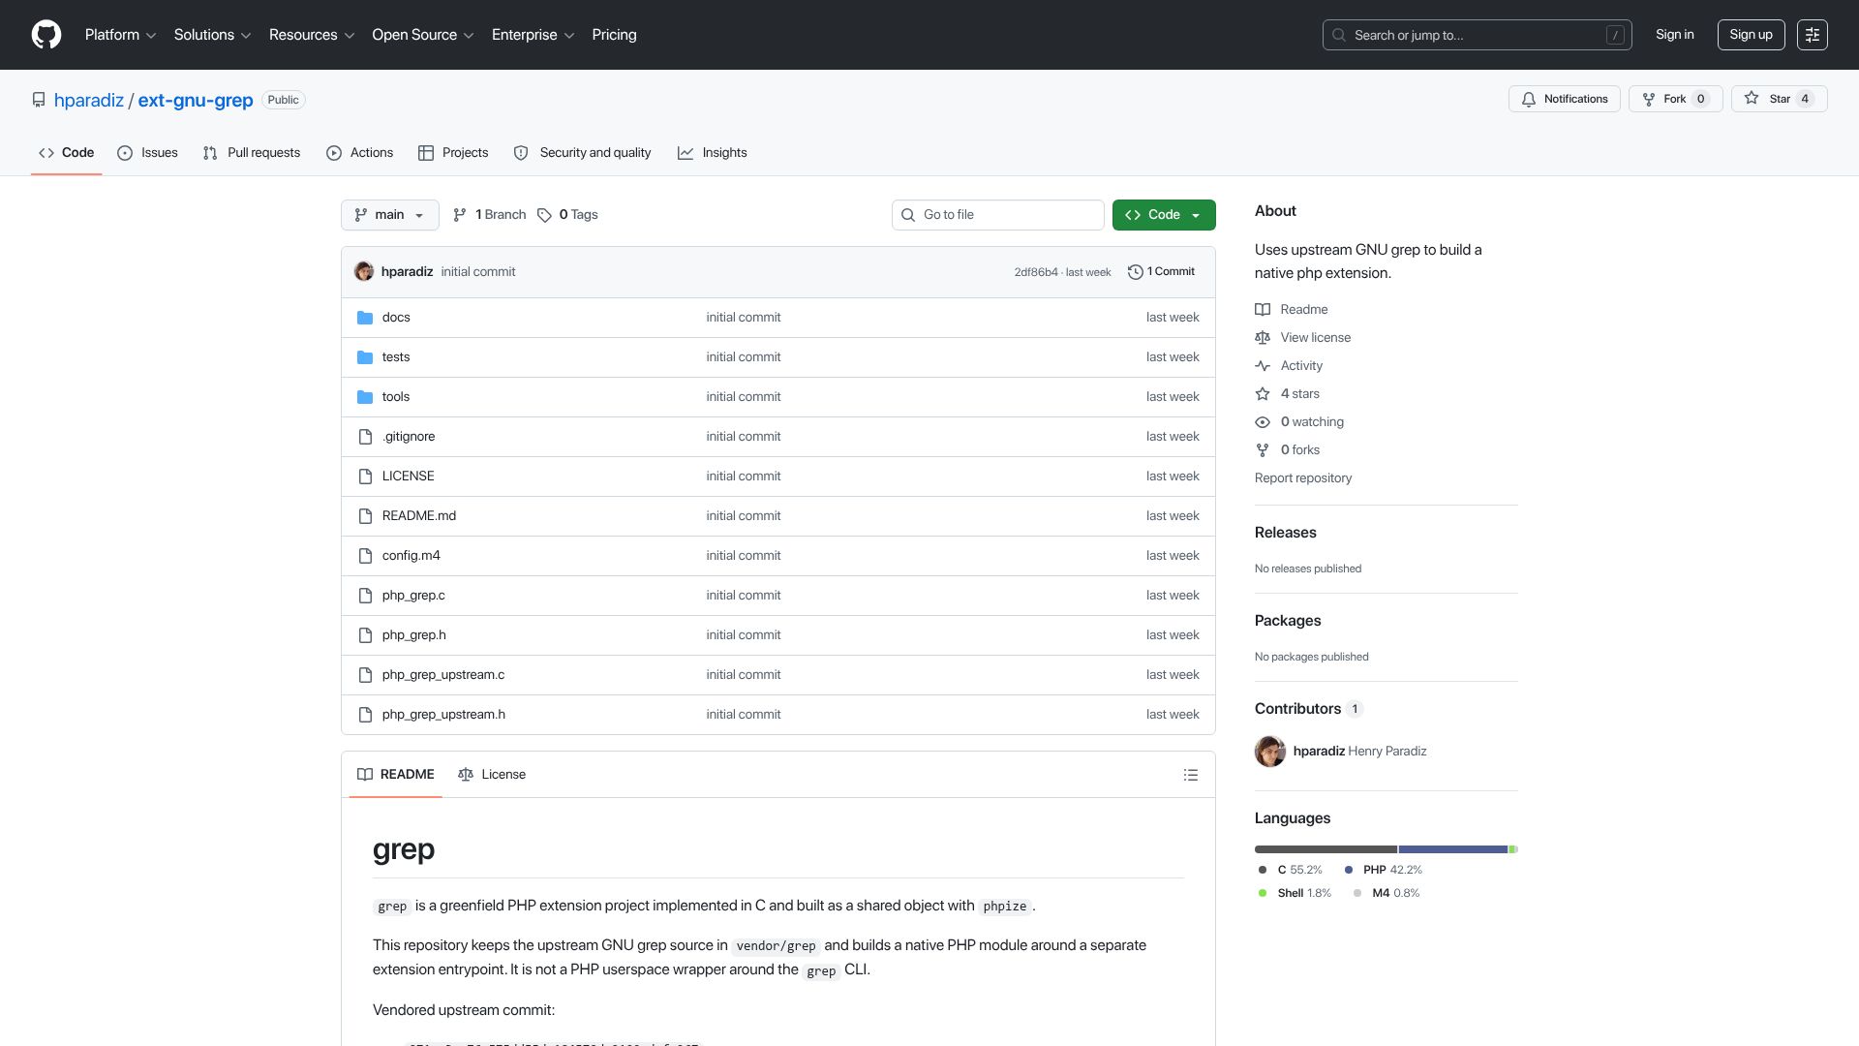Image resolution: width=1859 pixels, height=1046 pixels.
Task: Open the README outline list icon
Action: [1191, 775]
